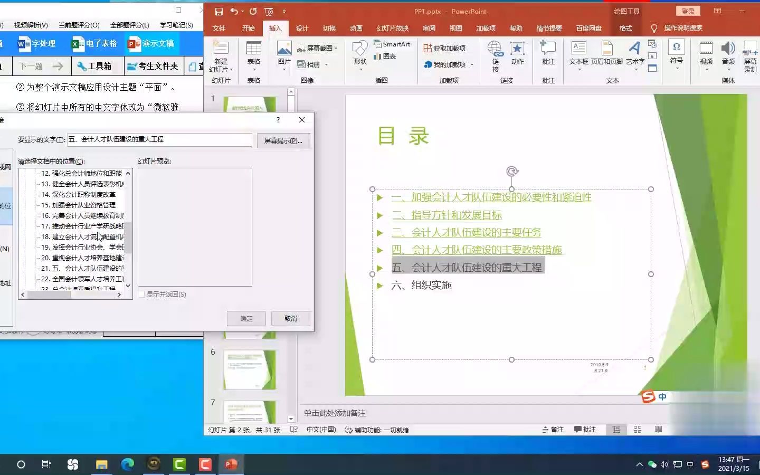Switch to the 设计 ribbon tab
760x475 pixels.
[302, 28]
